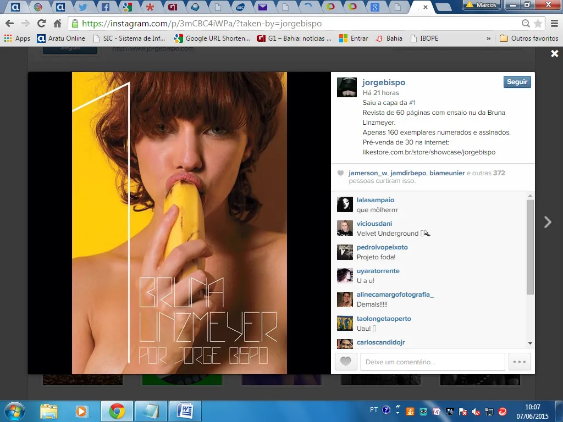
Task: Launch Windows Media Player from taskbar
Action: (81, 411)
